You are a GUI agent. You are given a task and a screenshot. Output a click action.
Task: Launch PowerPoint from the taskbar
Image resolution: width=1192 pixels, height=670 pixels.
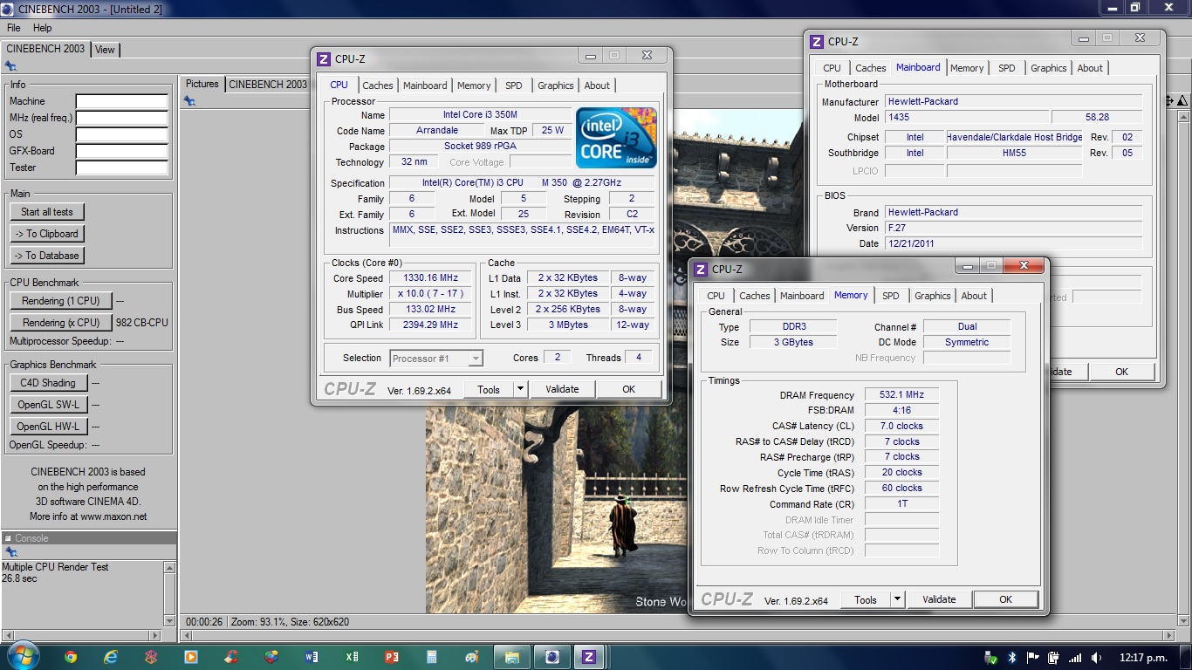click(x=392, y=657)
